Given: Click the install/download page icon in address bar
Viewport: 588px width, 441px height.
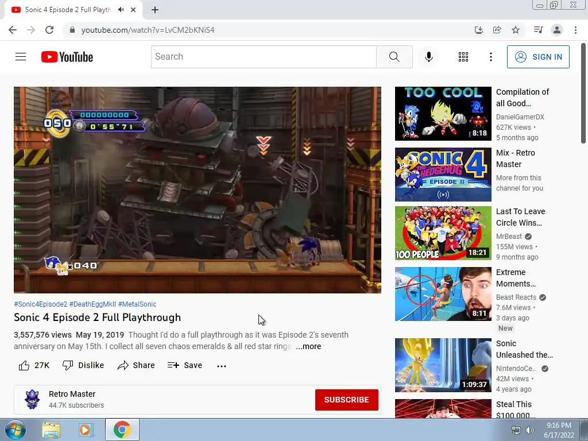Looking at the screenshot, I should coord(478,30).
